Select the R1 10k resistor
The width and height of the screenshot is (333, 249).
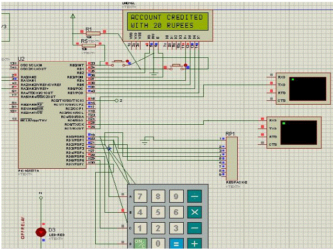[x=93, y=33]
